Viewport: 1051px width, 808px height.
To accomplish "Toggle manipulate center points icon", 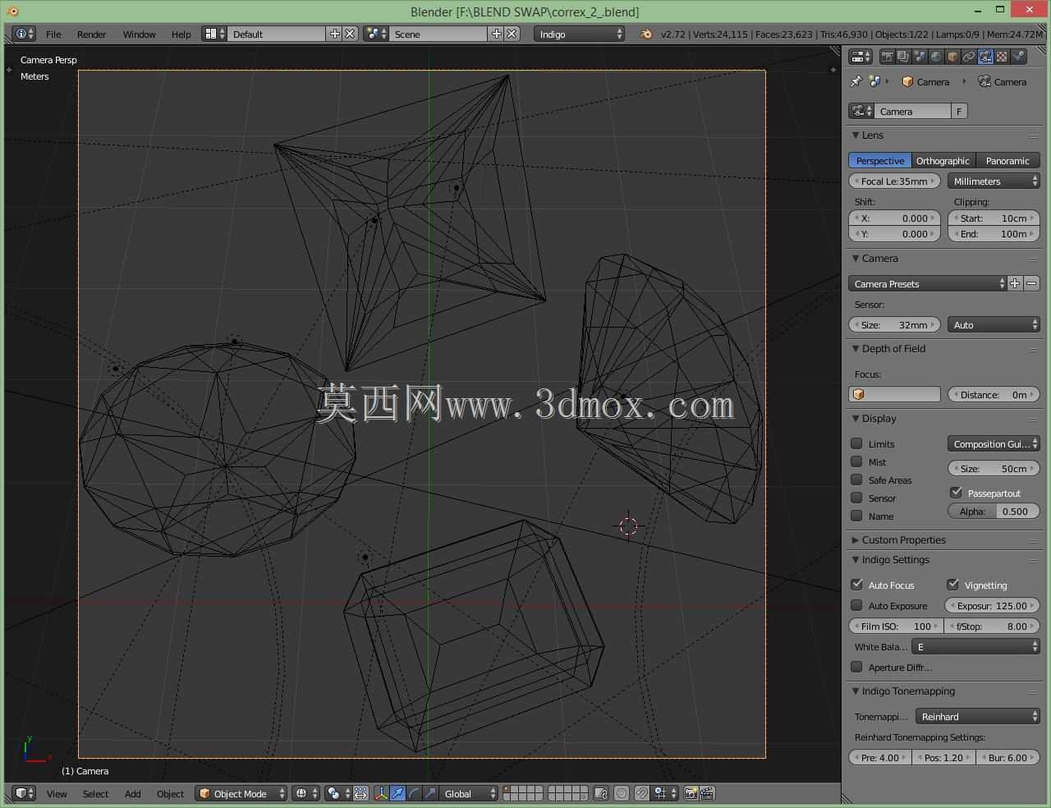I will [360, 793].
